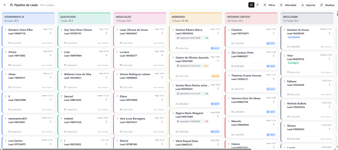Click the Pipeline de Leads title
338x150 pixels.
point(26,5)
